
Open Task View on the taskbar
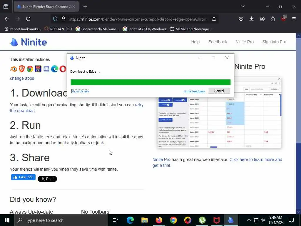tap(115, 220)
